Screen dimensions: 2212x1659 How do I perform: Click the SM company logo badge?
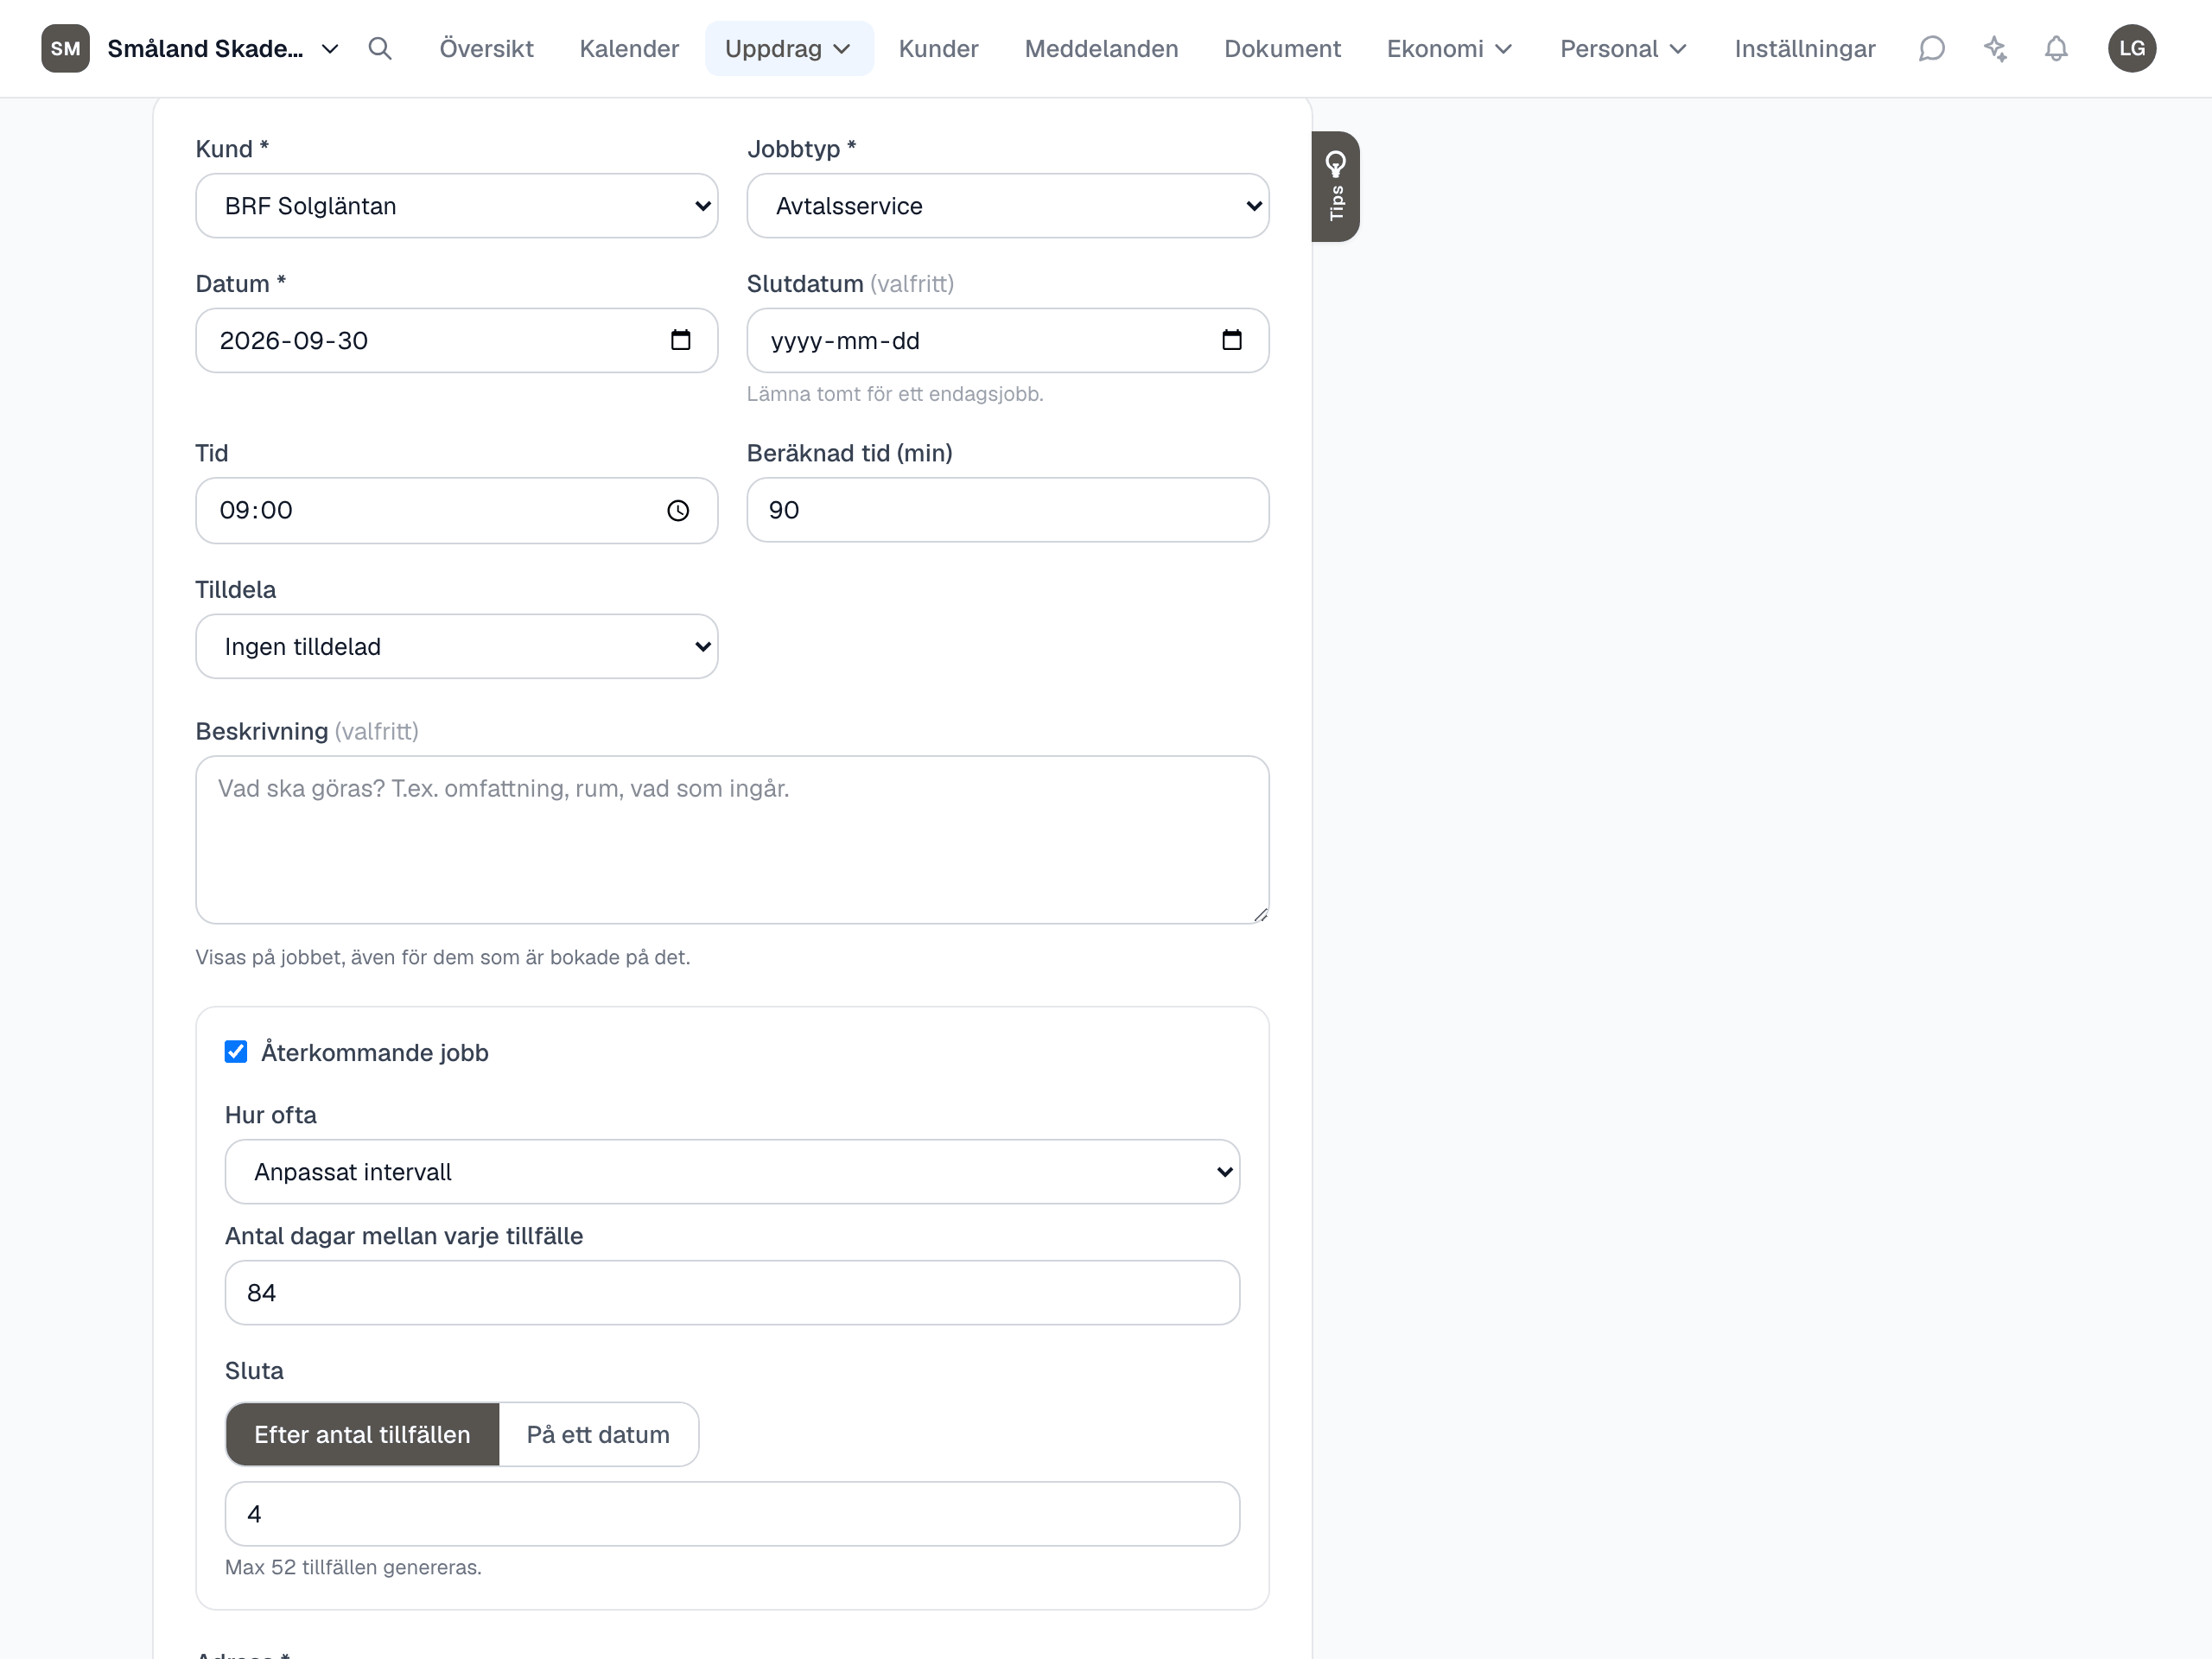pos(65,48)
